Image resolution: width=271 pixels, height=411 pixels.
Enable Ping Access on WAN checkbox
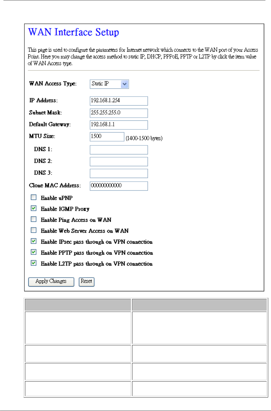pos(33,219)
